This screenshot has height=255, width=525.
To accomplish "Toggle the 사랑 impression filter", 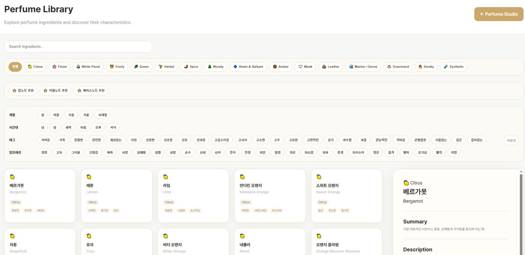I will tap(125, 153).
